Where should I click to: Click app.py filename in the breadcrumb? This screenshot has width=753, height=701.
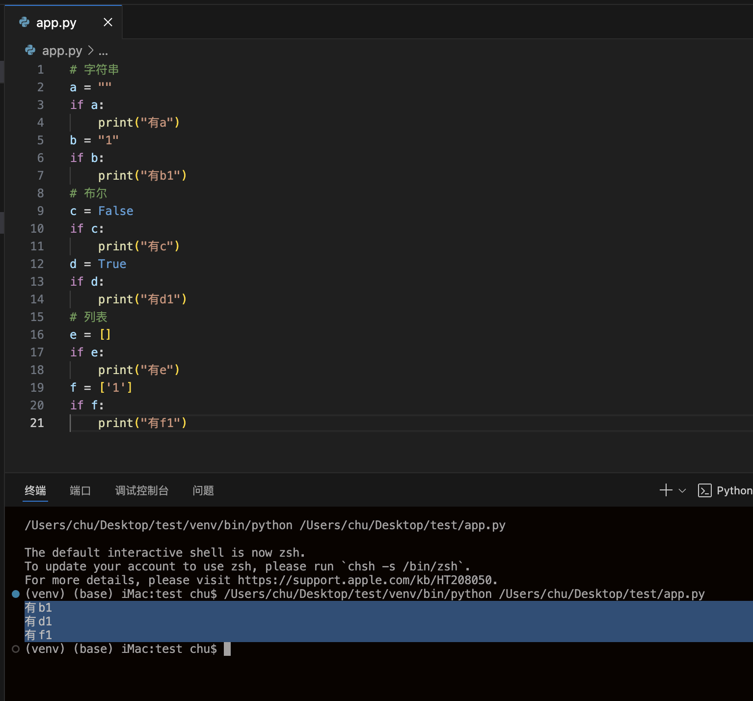(x=62, y=51)
